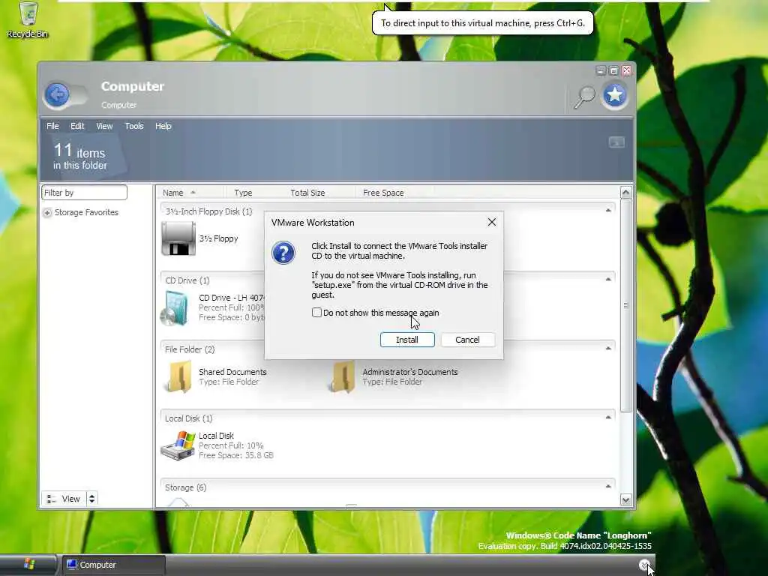Screen dimensions: 768x576
Task: Click the 'Administrator's Documents' label
Action: 410,372
